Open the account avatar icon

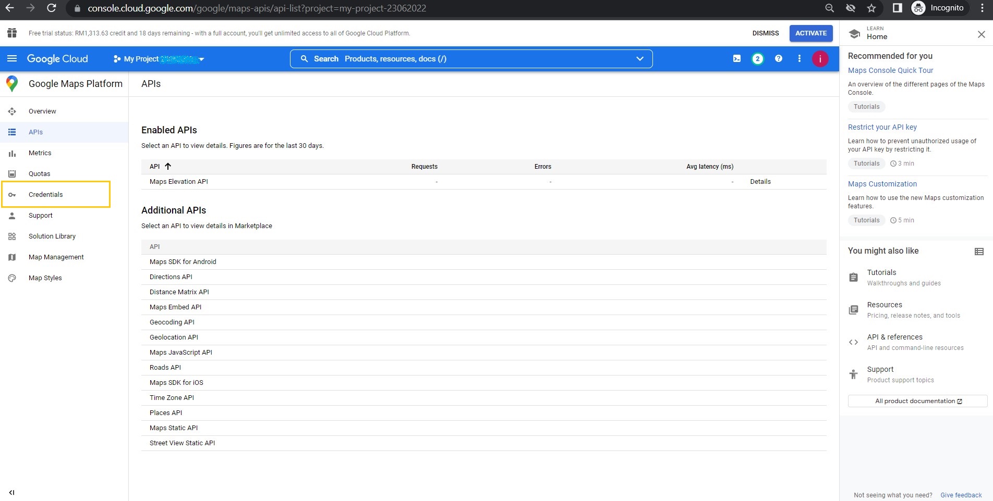click(x=820, y=59)
